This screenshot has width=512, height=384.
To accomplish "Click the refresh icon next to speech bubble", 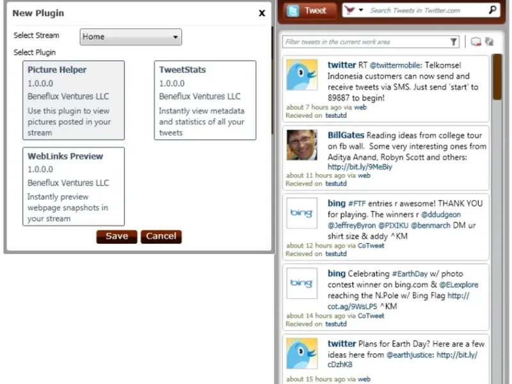I will pos(489,42).
